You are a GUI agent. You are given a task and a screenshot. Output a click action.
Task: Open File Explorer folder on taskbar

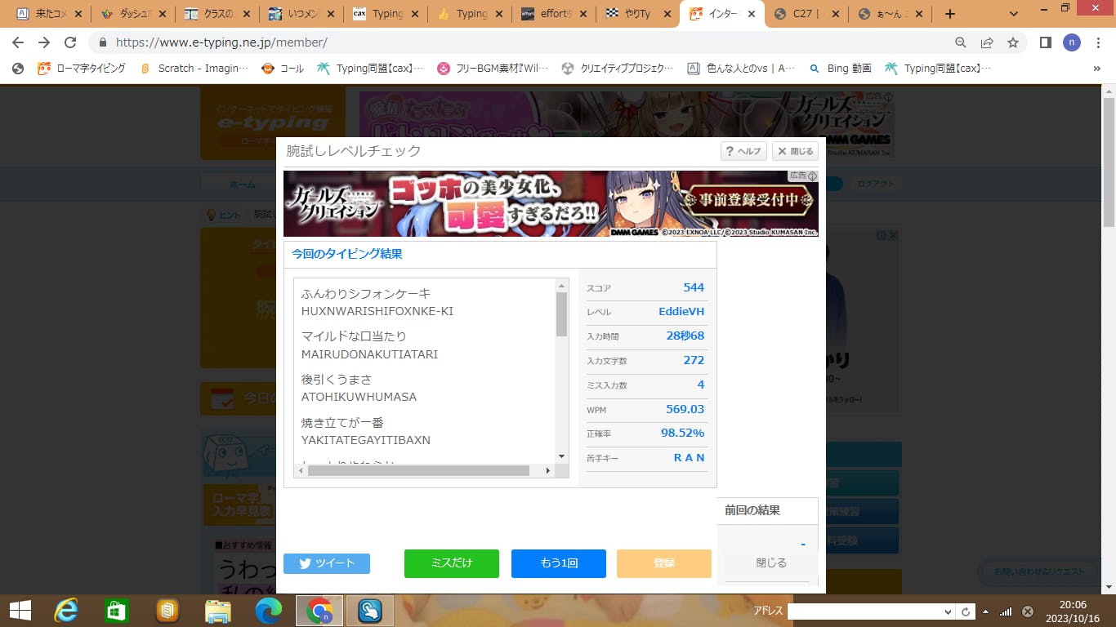(217, 611)
